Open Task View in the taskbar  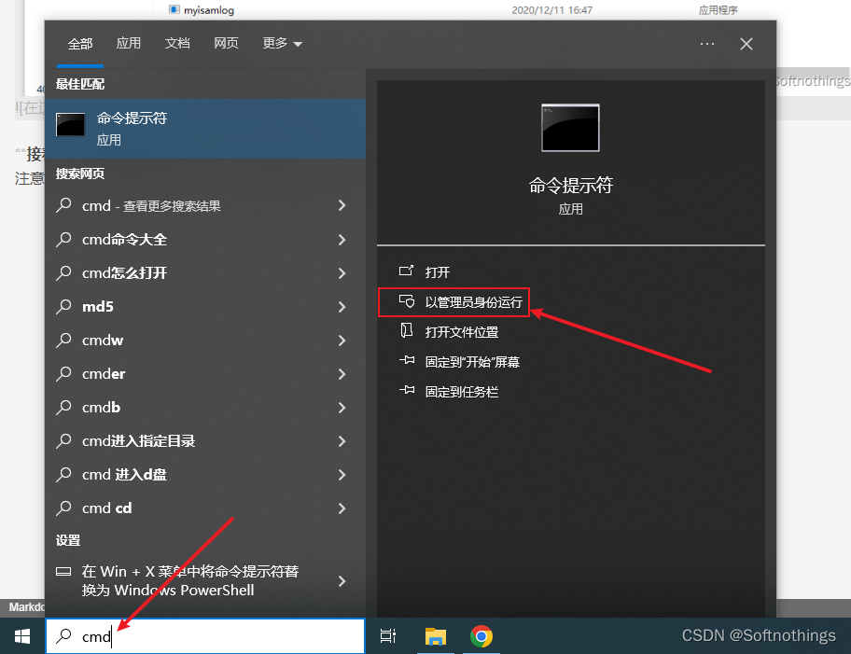point(388,636)
